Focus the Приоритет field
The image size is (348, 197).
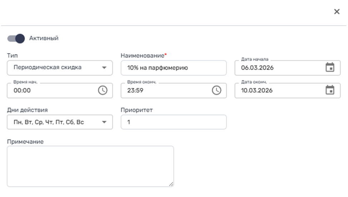(173, 122)
